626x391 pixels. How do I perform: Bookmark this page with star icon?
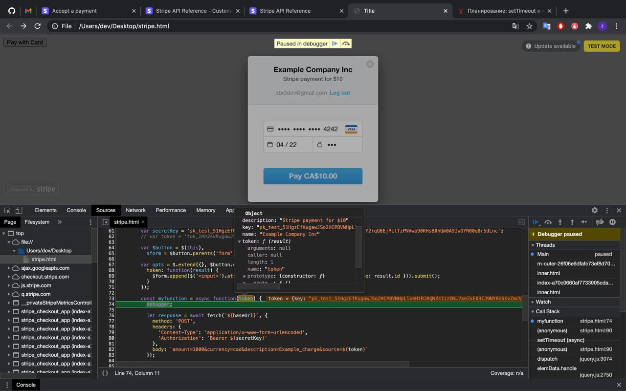click(x=529, y=26)
